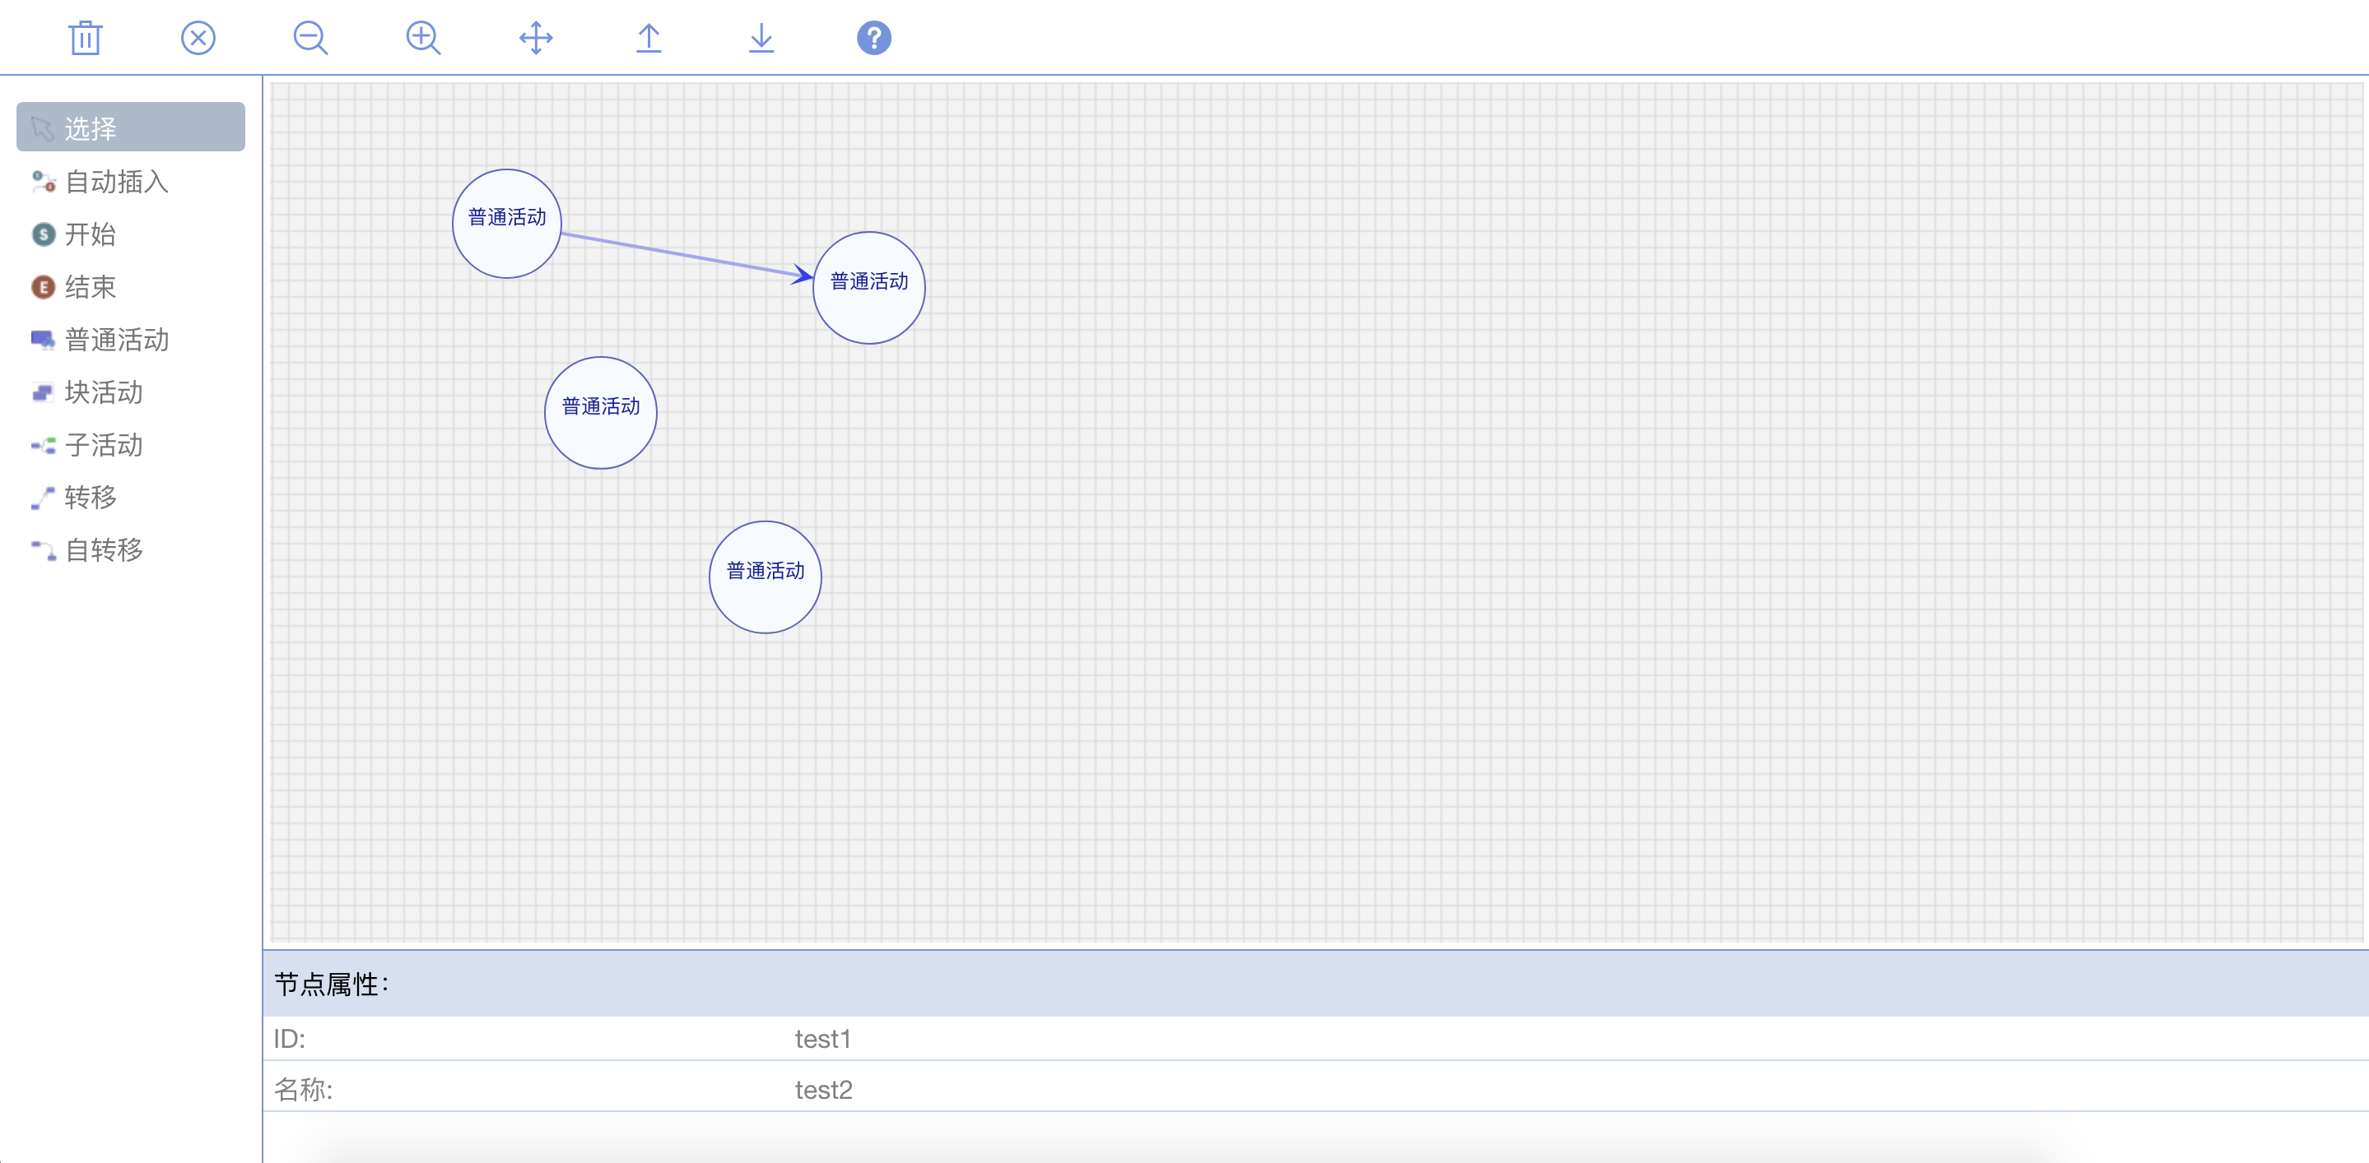Choose the 子活动 tool
This screenshot has width=2369, height=1163.
tap(103, 445)
